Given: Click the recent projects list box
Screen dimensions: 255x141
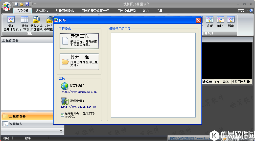Looking at the screenshot, I should (153, 75).
